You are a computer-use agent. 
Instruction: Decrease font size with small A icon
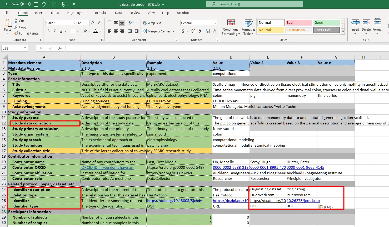coord(99,23)
